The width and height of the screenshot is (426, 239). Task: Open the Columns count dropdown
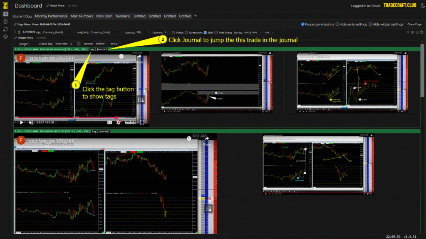click(x=166, y=32)
